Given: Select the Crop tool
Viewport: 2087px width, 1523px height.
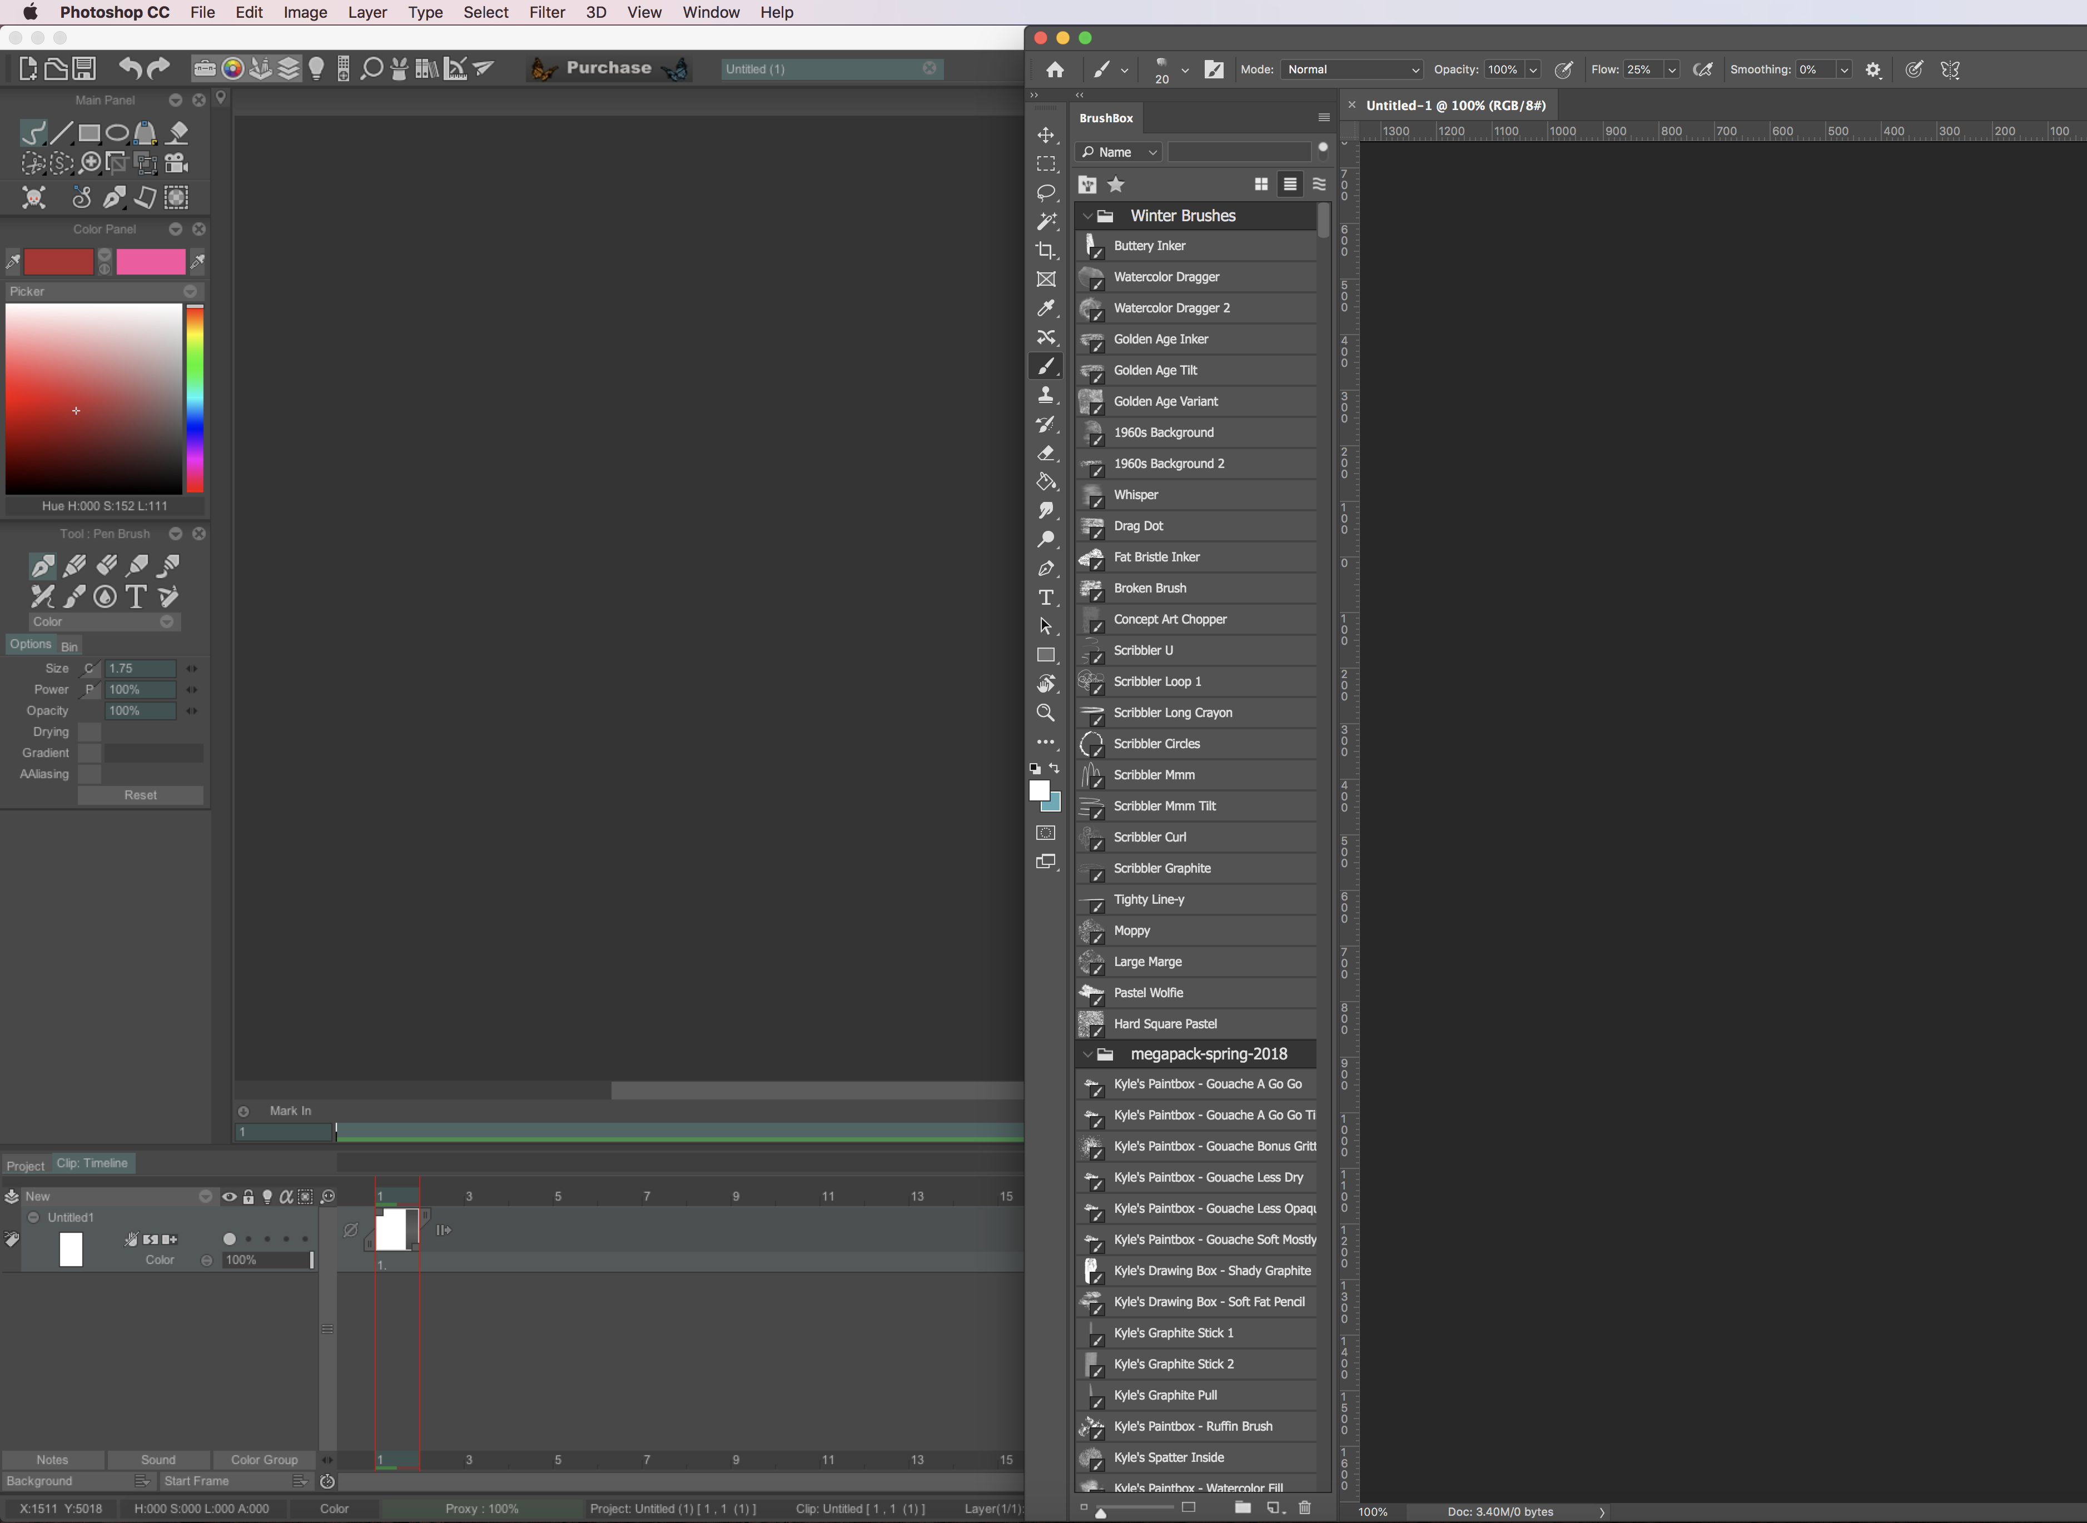Looking at the screenshot, I should pyautogui.click(x=1045, y=251).
